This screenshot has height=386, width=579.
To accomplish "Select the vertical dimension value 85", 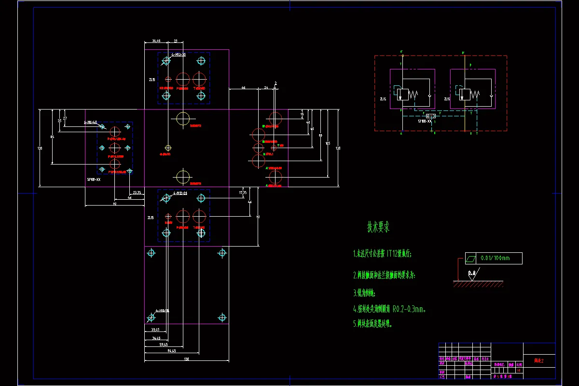I will tap(52, 137).
